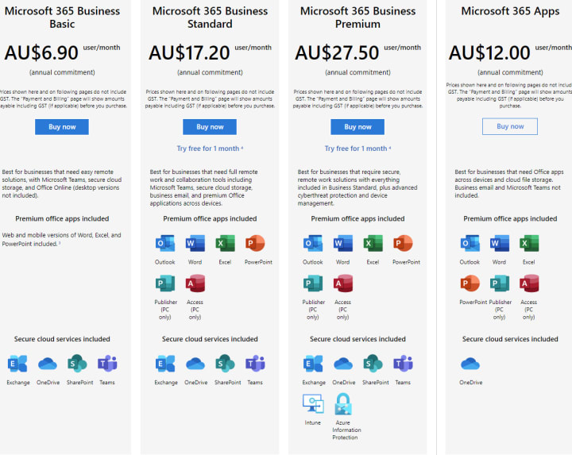This screenshot has width=572, height=455.
Task: Click the Excel icon in Business Premium
Action: [x=373, y=244]
